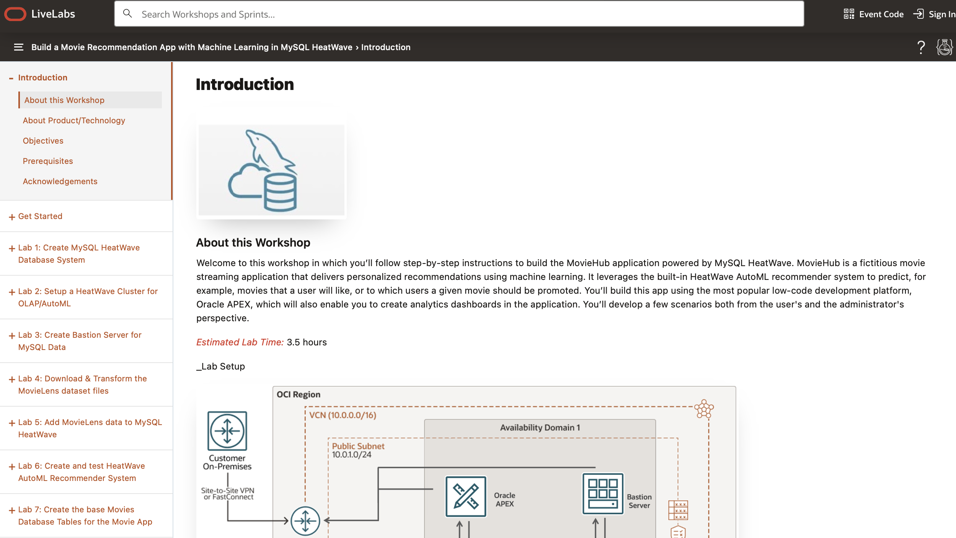Screen dimensions: 956x538
Task: Expand Lab 7: Create base Movies Database Tables
Action: (11, 510)
